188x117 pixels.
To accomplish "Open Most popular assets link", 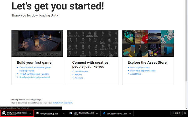I will [140, 67].
